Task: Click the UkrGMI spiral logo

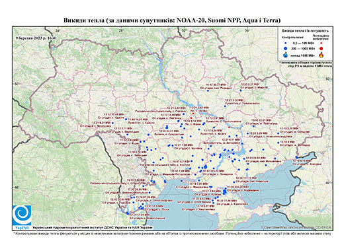Action: click(22, 215)
